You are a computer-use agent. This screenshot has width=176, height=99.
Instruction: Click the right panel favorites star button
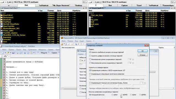click(172, 8)
